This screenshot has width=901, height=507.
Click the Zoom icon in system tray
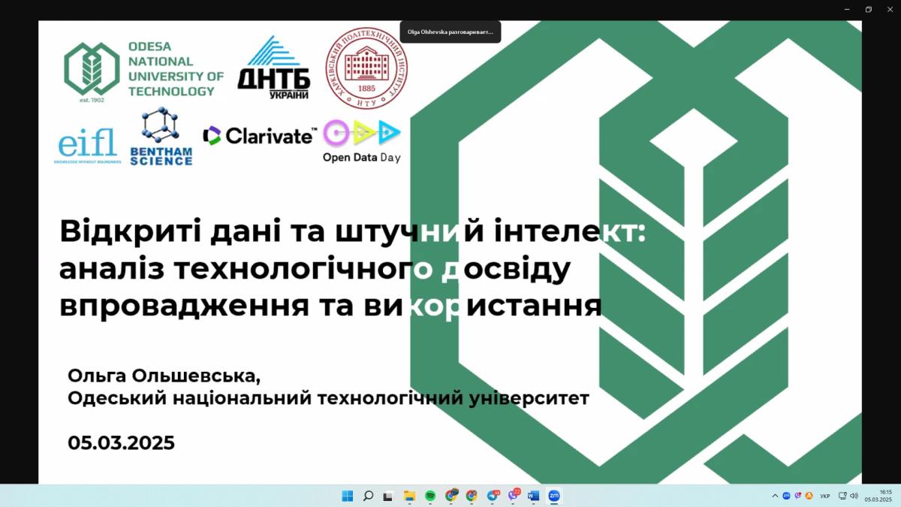pyautogui.click(x=786, y=496)
